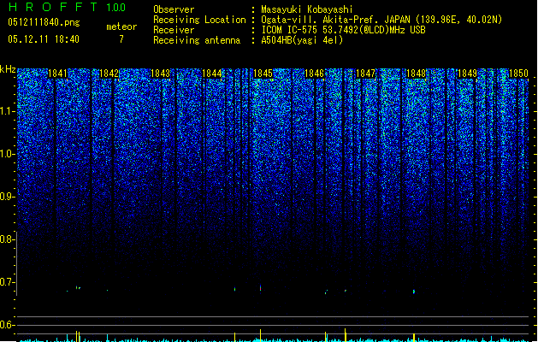Click the 1843 time marker
The image size is (538, 342).
tap(160, 74)
